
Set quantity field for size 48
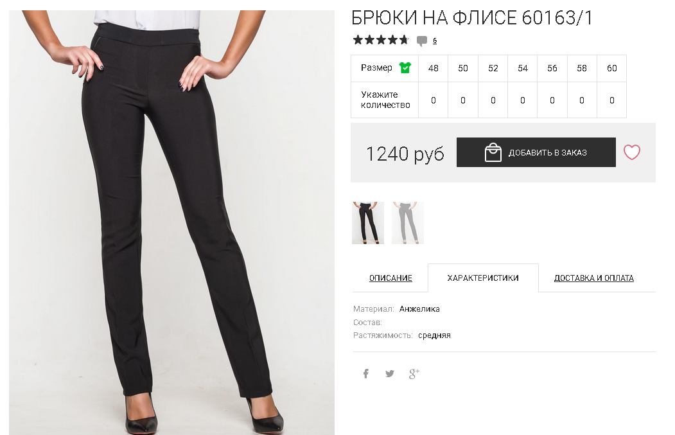tap(433, 100)
